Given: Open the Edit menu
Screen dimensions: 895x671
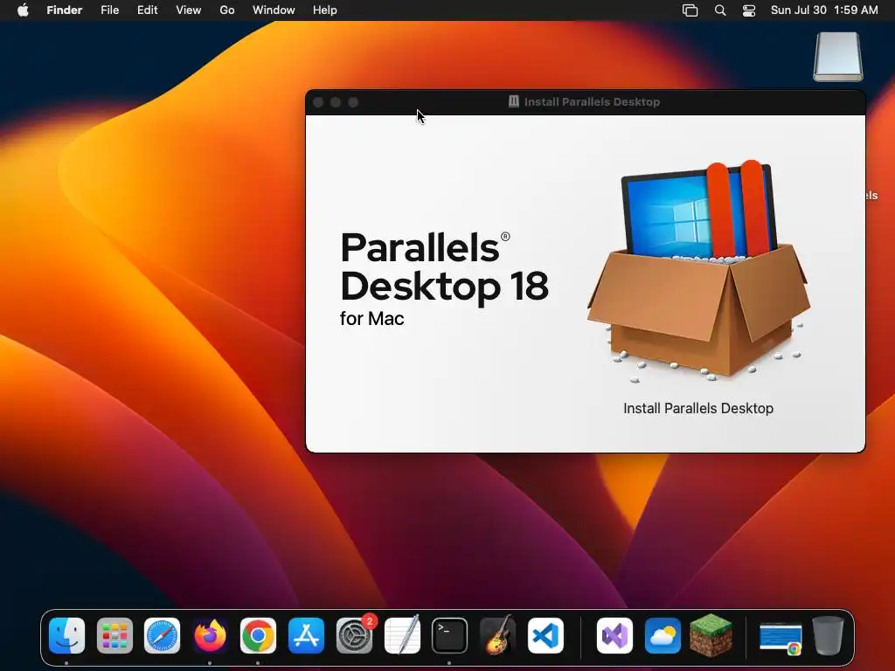Looking at the screenshot, I should click(x=147, y=10).
